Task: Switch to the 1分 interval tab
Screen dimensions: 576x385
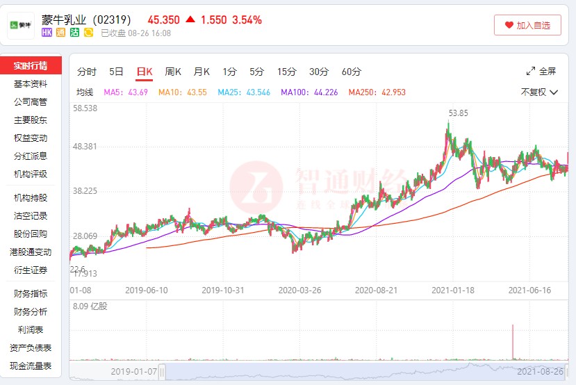Action: pos(229,72)
